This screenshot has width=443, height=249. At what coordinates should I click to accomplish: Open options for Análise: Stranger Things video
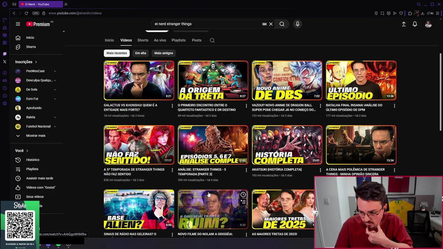[x=246, y=170]
